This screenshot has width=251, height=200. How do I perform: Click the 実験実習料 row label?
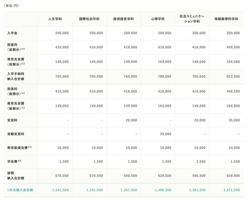(x=15, y=134)
